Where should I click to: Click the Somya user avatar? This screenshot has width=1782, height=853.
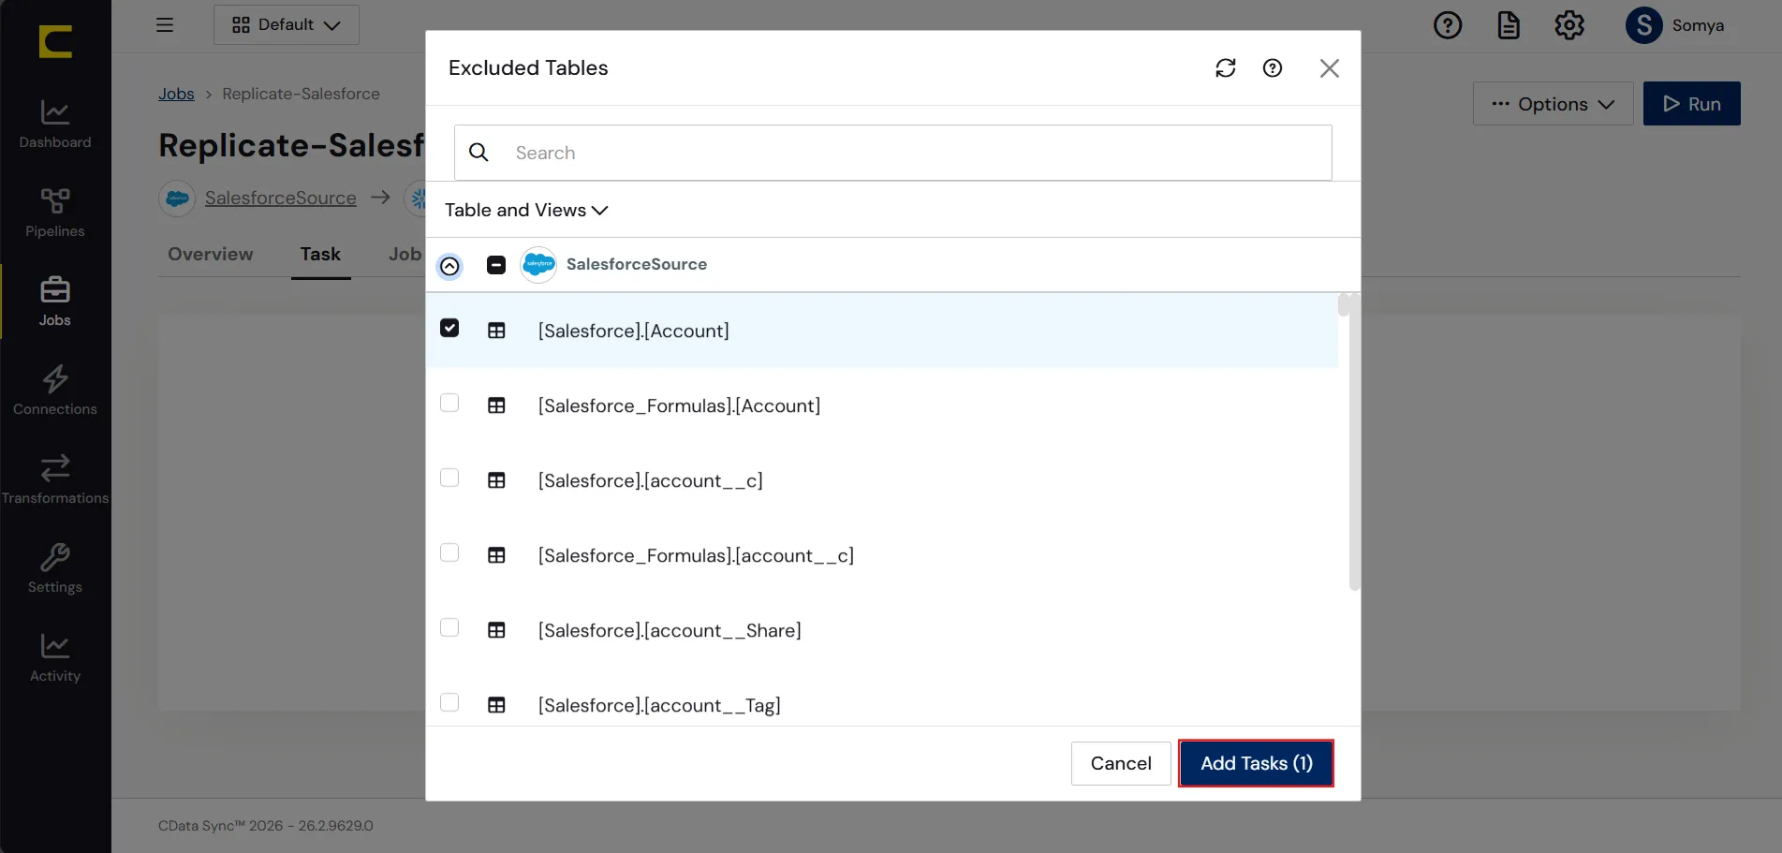pyautogui.click(x=1644, y=25)
